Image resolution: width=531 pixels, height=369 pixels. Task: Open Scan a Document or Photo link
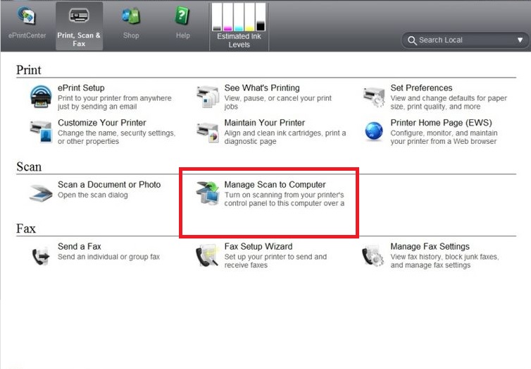(x=109, y=185)
